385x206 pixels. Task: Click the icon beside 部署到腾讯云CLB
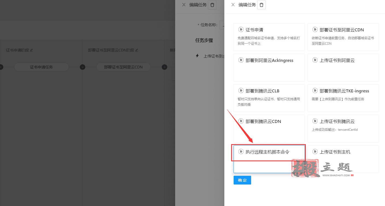241,90
